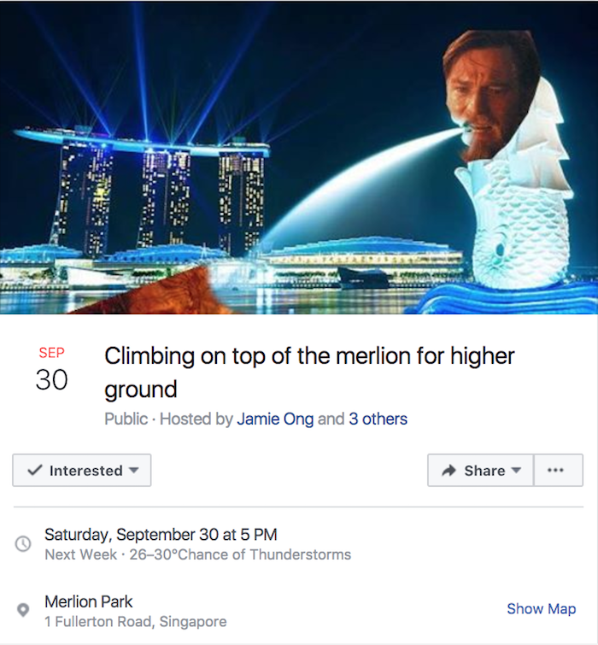Viewport: 598px width, 645px height.
Task: Toggle the Interested status label
Action: (85, 471)
